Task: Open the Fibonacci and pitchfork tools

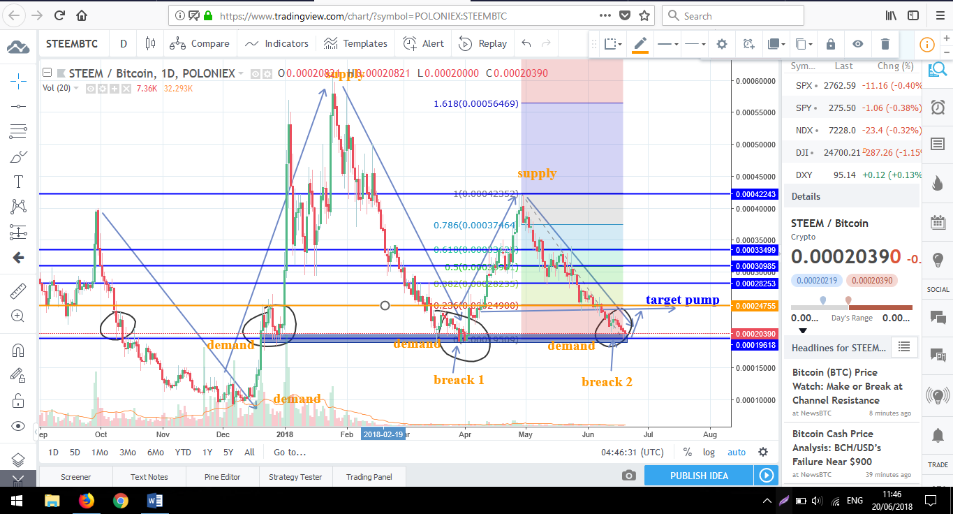Action: click(18, 131)
